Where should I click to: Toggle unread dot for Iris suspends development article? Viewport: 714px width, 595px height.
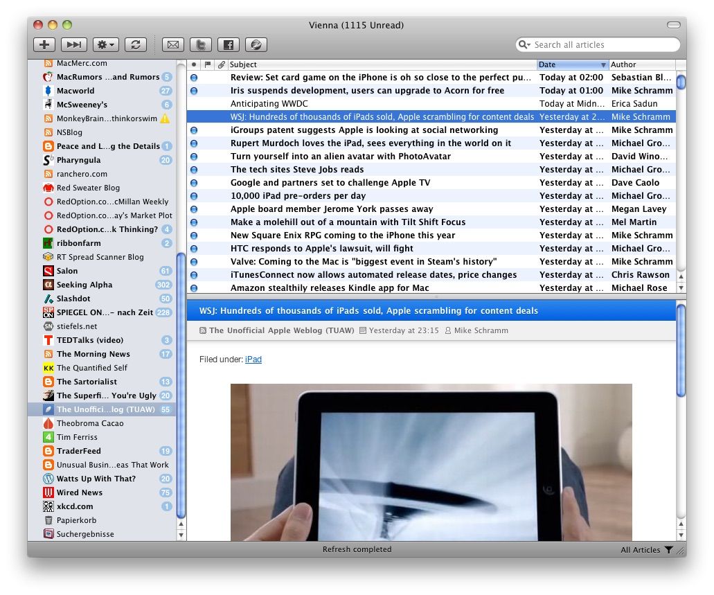[x=194, y=91]
